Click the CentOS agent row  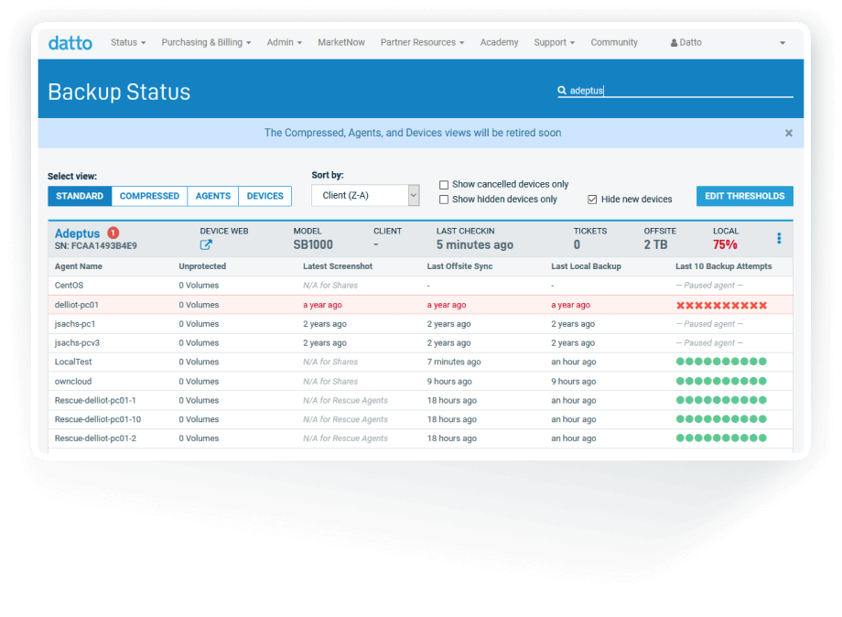420,286
